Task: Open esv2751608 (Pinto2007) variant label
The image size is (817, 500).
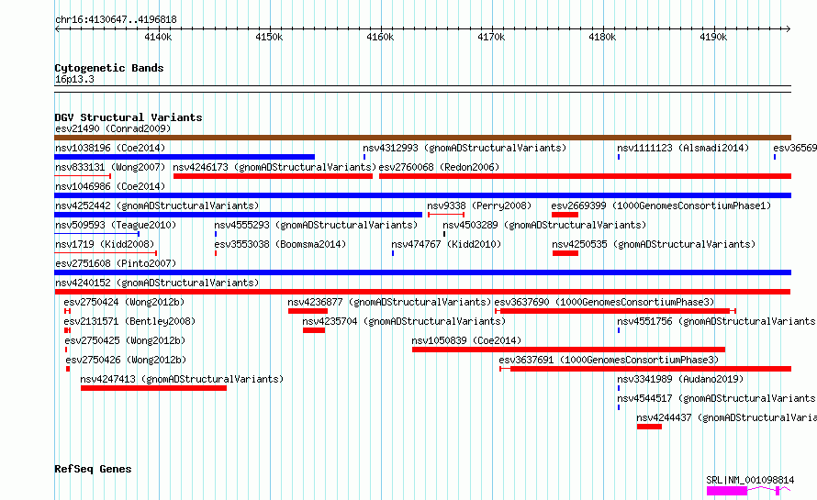Action: point(116,263)
